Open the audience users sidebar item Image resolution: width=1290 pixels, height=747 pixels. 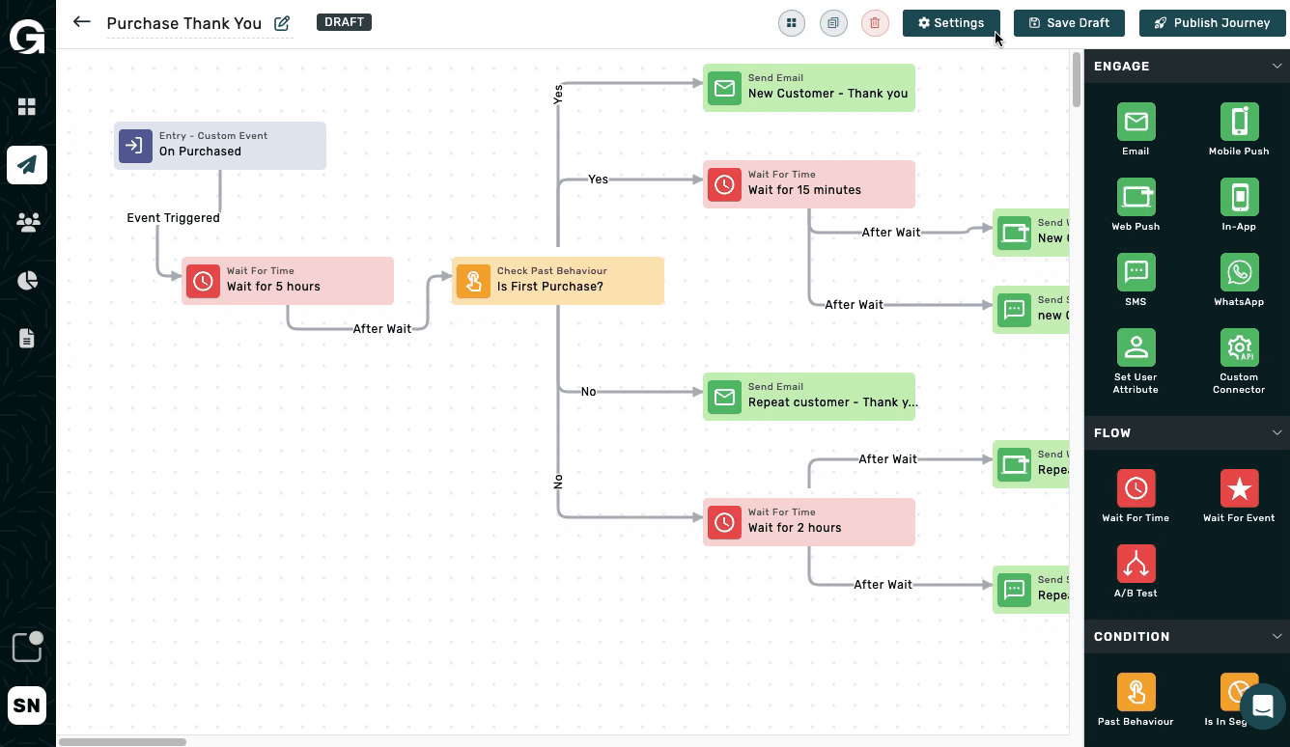click(27, 223)
